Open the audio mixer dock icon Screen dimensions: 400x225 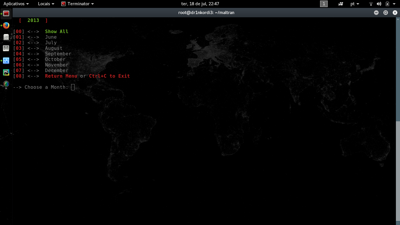[x=6, y=49]
